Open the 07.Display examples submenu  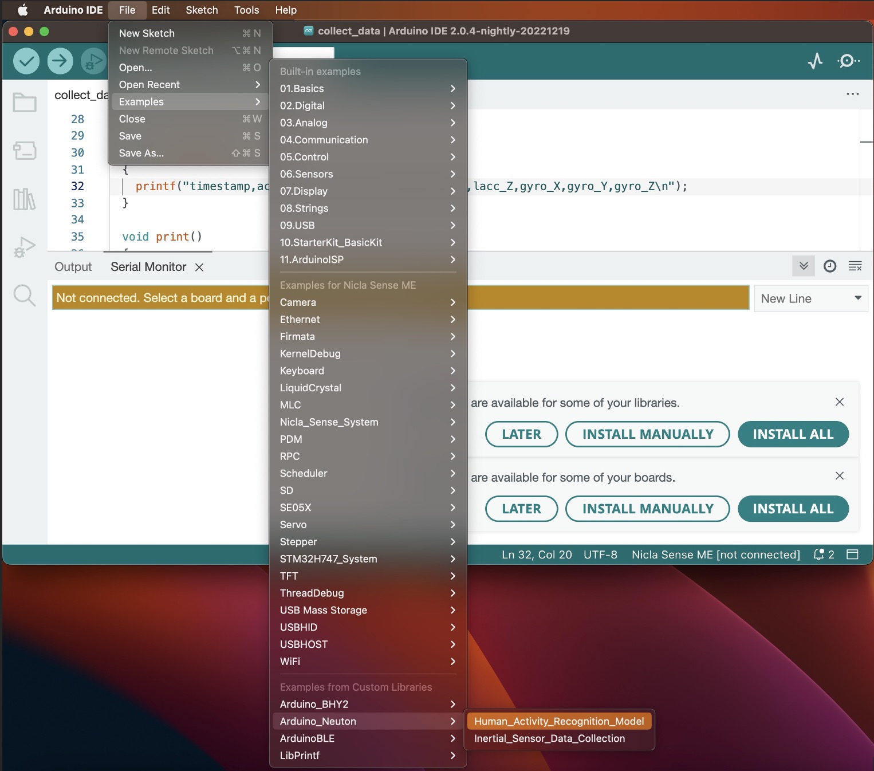click(x=368, y=191)
